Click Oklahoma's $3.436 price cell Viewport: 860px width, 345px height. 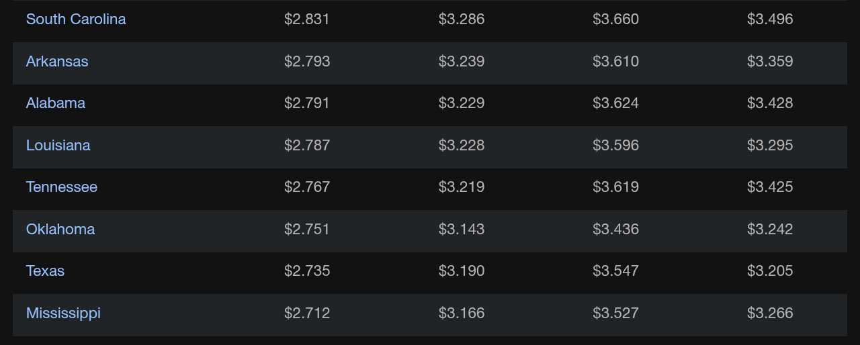tap(615, 230)
